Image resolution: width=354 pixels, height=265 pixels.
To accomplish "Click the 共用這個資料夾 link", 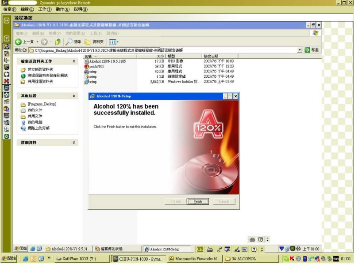I will (x=40, y=82).
